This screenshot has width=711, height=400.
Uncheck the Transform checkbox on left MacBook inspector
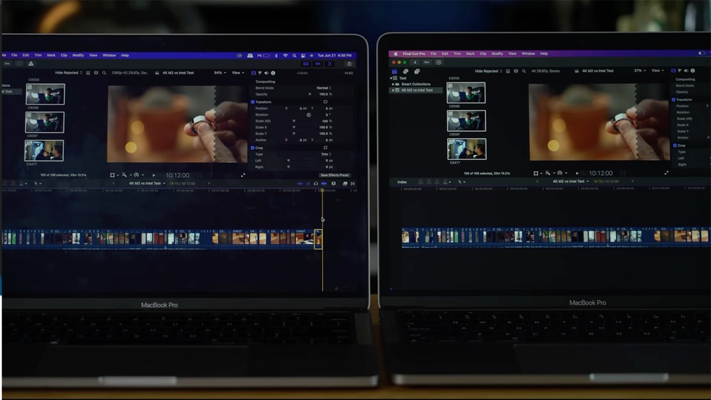[253, 102]
